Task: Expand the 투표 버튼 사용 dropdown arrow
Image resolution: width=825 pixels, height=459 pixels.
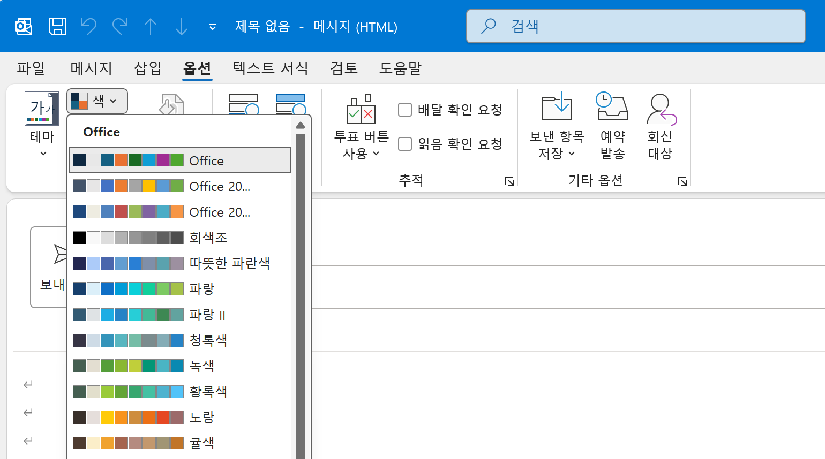Action: tap(376, 154)
